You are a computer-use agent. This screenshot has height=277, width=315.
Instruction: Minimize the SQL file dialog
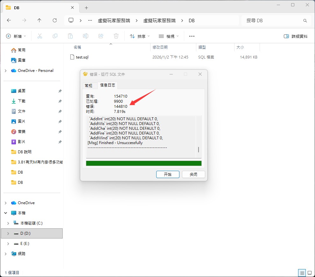(171, 74)
